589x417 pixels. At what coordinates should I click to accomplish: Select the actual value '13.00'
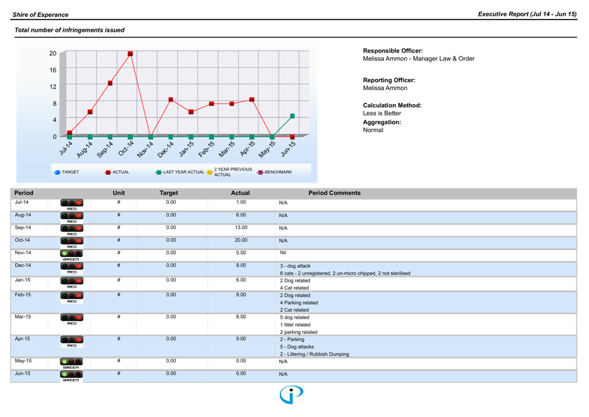pyautogui.click(x=241, y=227)
